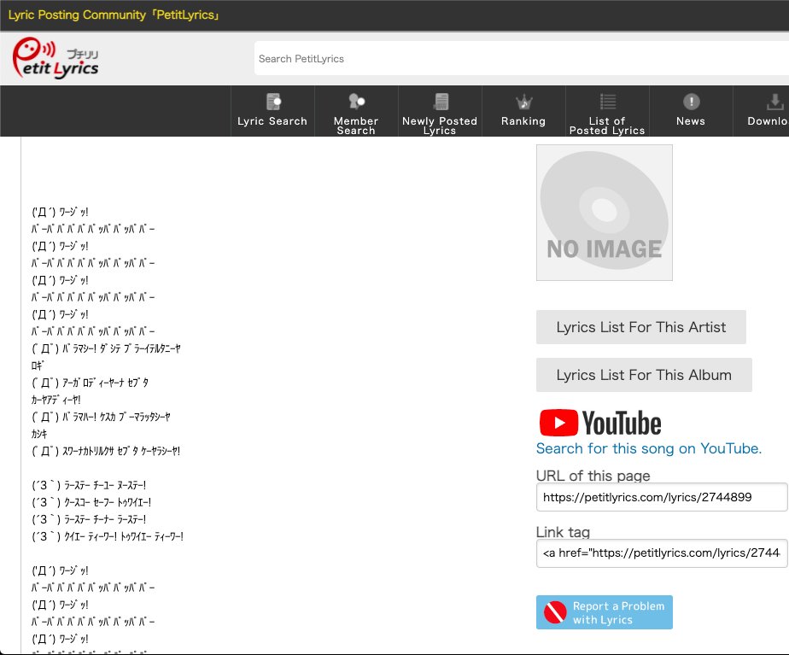Click the lyric line ending ﾛｷﾞ
Screen dimensions: 789x655
(x=38, y=366)
